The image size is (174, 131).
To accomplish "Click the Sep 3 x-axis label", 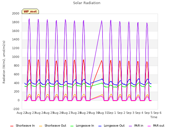I will [x=130, y=113].
